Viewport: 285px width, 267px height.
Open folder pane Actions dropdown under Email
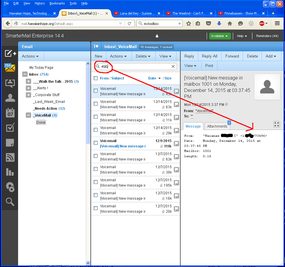pos(30,56)
